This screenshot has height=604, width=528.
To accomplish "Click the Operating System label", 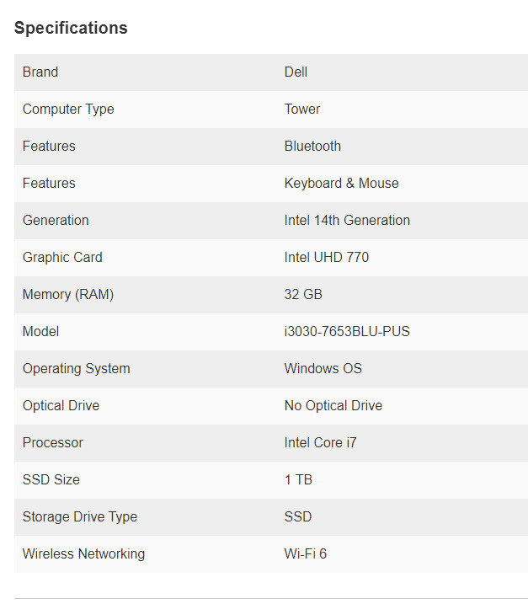I will pos(77,368).
